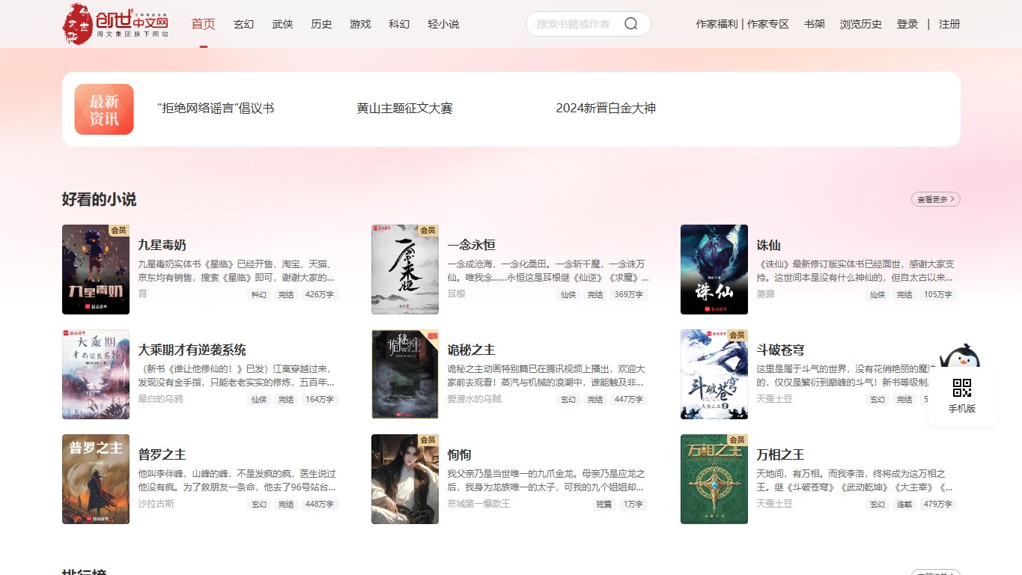Click the 九星毒奶 title text
1022x575 pixels.
coord(162,245)
